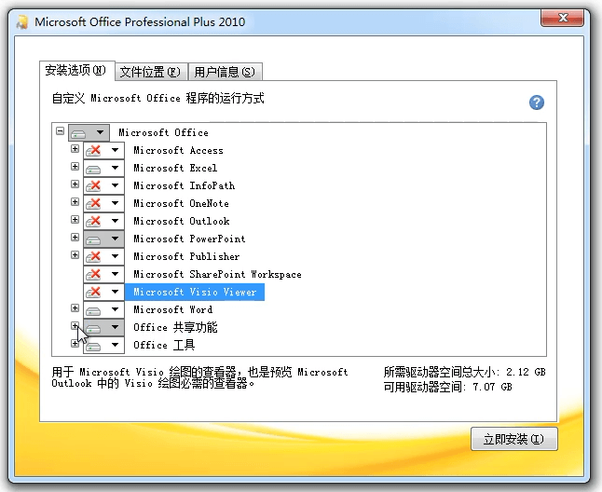Select the Office 共享功能 tree item
602x492 pixels.
[x=175, y=327]
